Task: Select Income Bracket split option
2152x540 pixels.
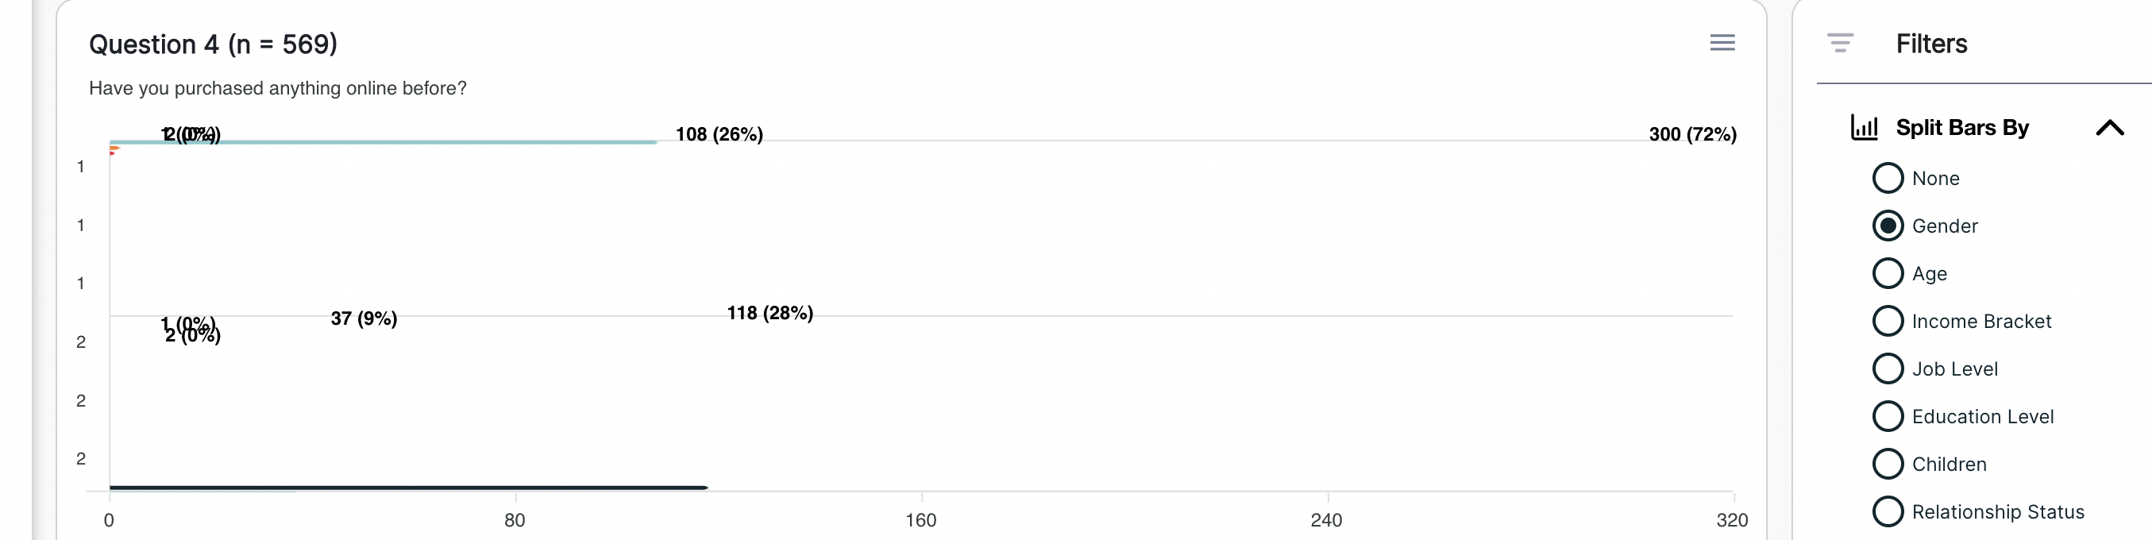Action: coord(1888,321)
